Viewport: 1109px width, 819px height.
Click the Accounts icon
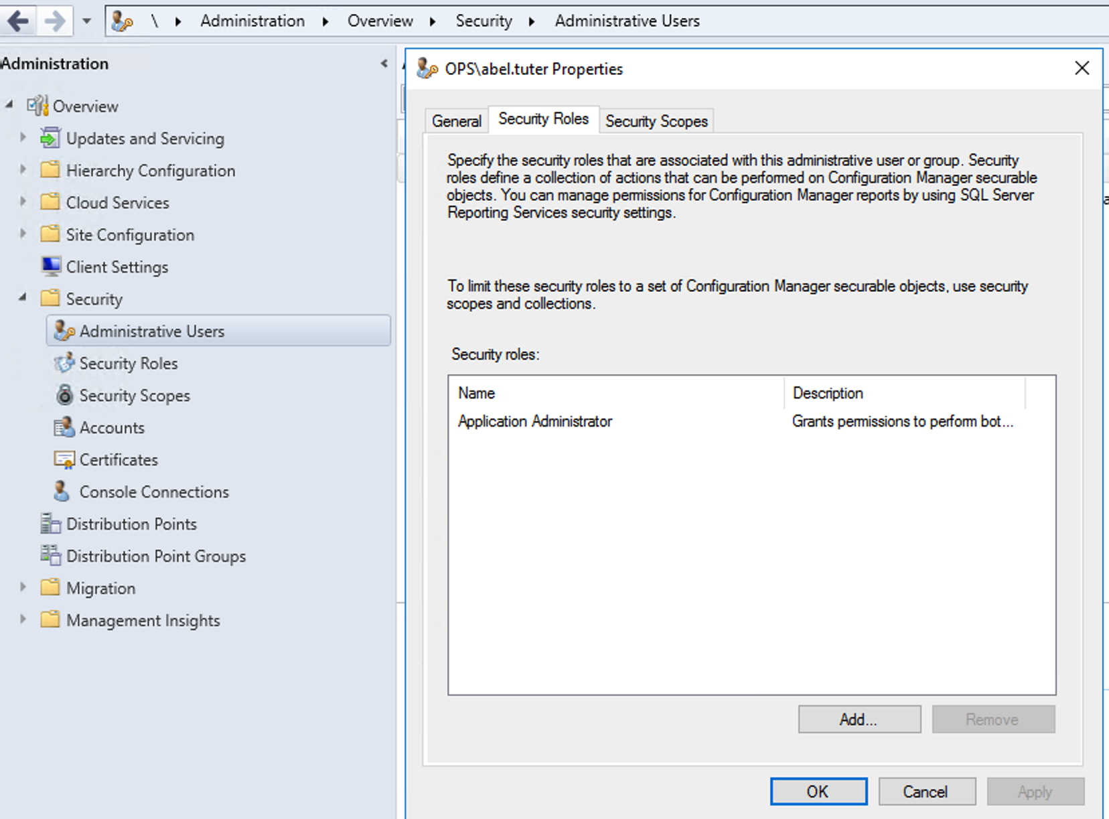click(x=64, y=427)
